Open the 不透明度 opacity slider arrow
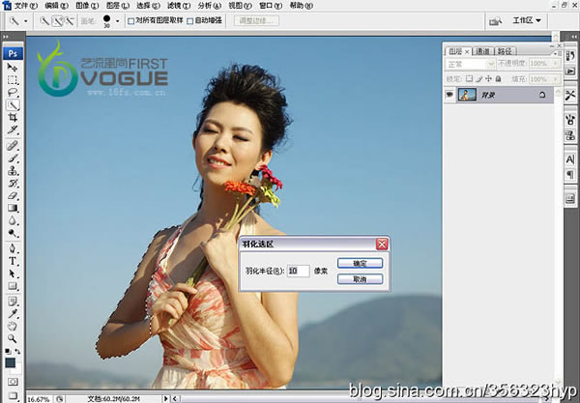 pos(555,64)
